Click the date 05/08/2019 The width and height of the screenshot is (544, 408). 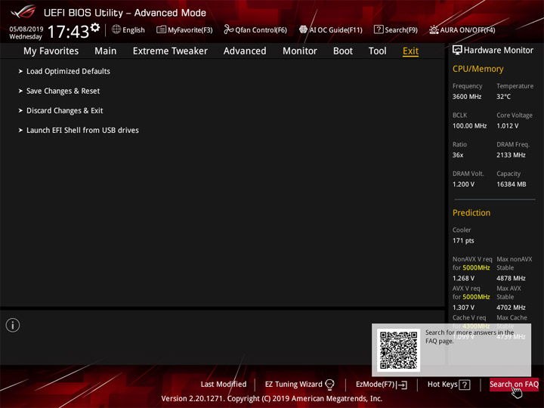[26, 29]
